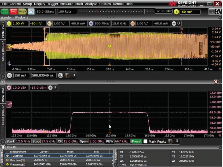Click the horizontal zoom magnifier icon

pyautogui.click(x=60, y=75)
